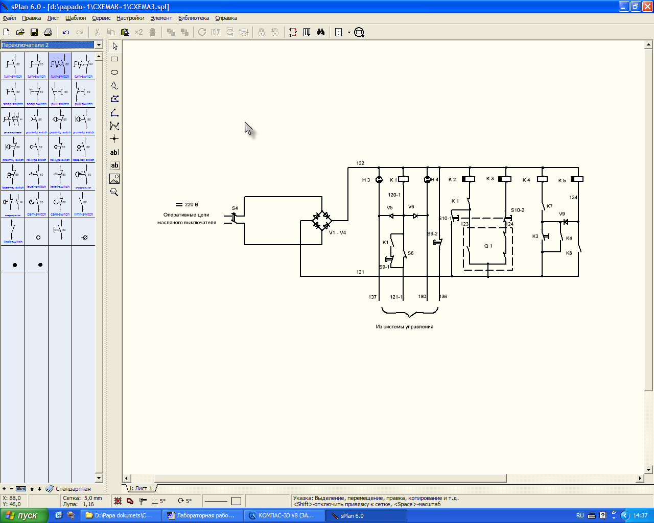
Task: Open the Шаблон menu
Action: (76, 18)
